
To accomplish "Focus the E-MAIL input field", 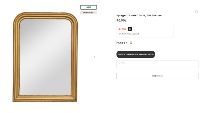I will point(157,64).
